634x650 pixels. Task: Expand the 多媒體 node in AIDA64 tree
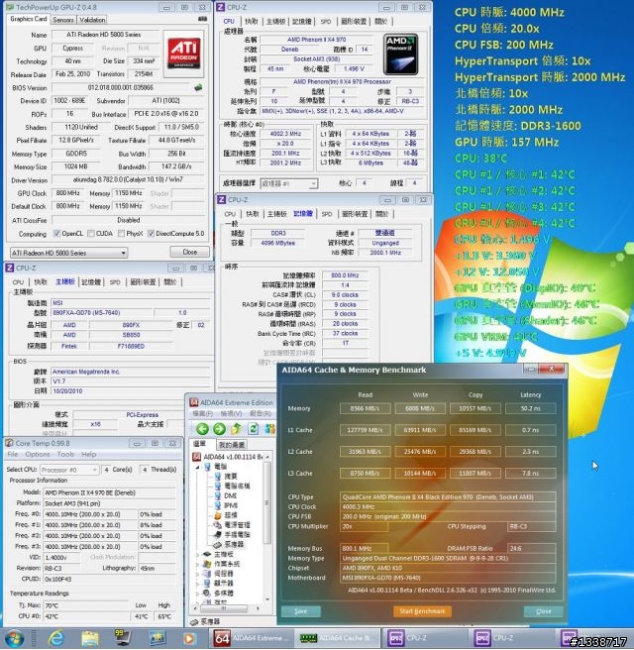click(198, 594)
